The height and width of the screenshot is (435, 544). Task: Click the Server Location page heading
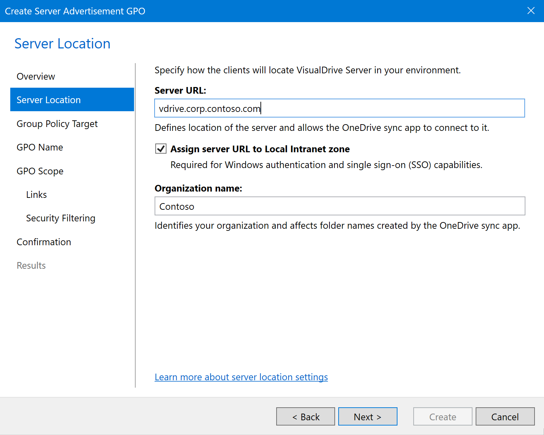(62, 44)
